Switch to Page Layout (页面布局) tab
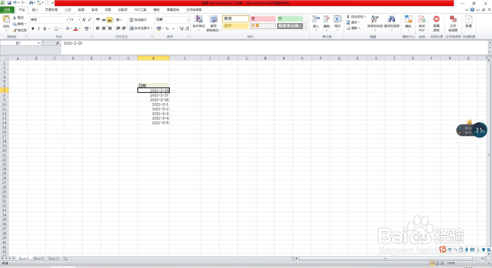 tap(51, 10)
